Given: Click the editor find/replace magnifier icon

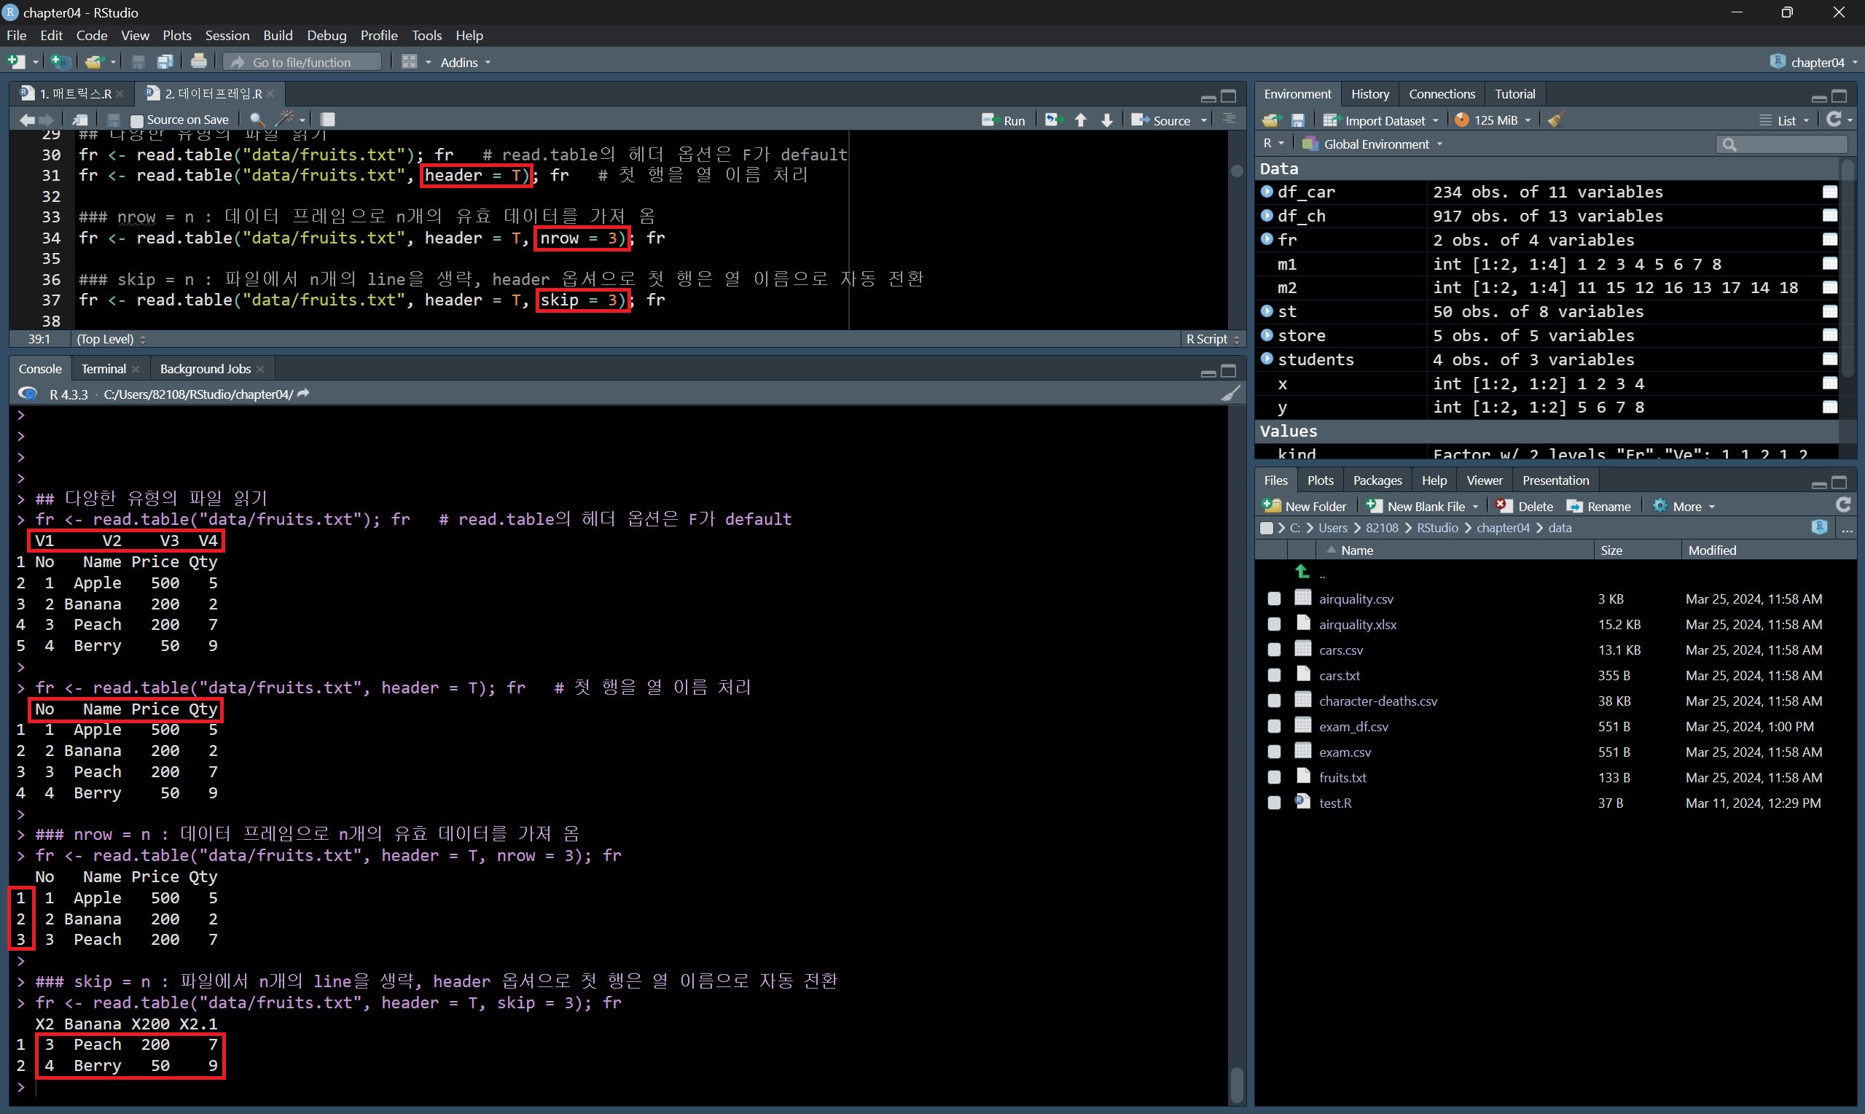Looking at the screenshot, I should click(257, 120).
